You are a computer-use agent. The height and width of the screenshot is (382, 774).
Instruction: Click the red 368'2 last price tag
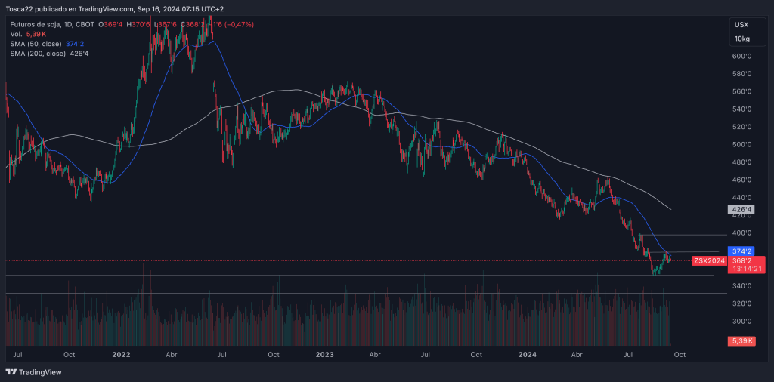741,261
